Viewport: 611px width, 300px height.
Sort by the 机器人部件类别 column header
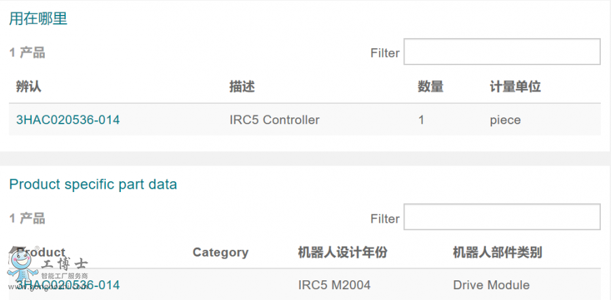tap(497, 252)
